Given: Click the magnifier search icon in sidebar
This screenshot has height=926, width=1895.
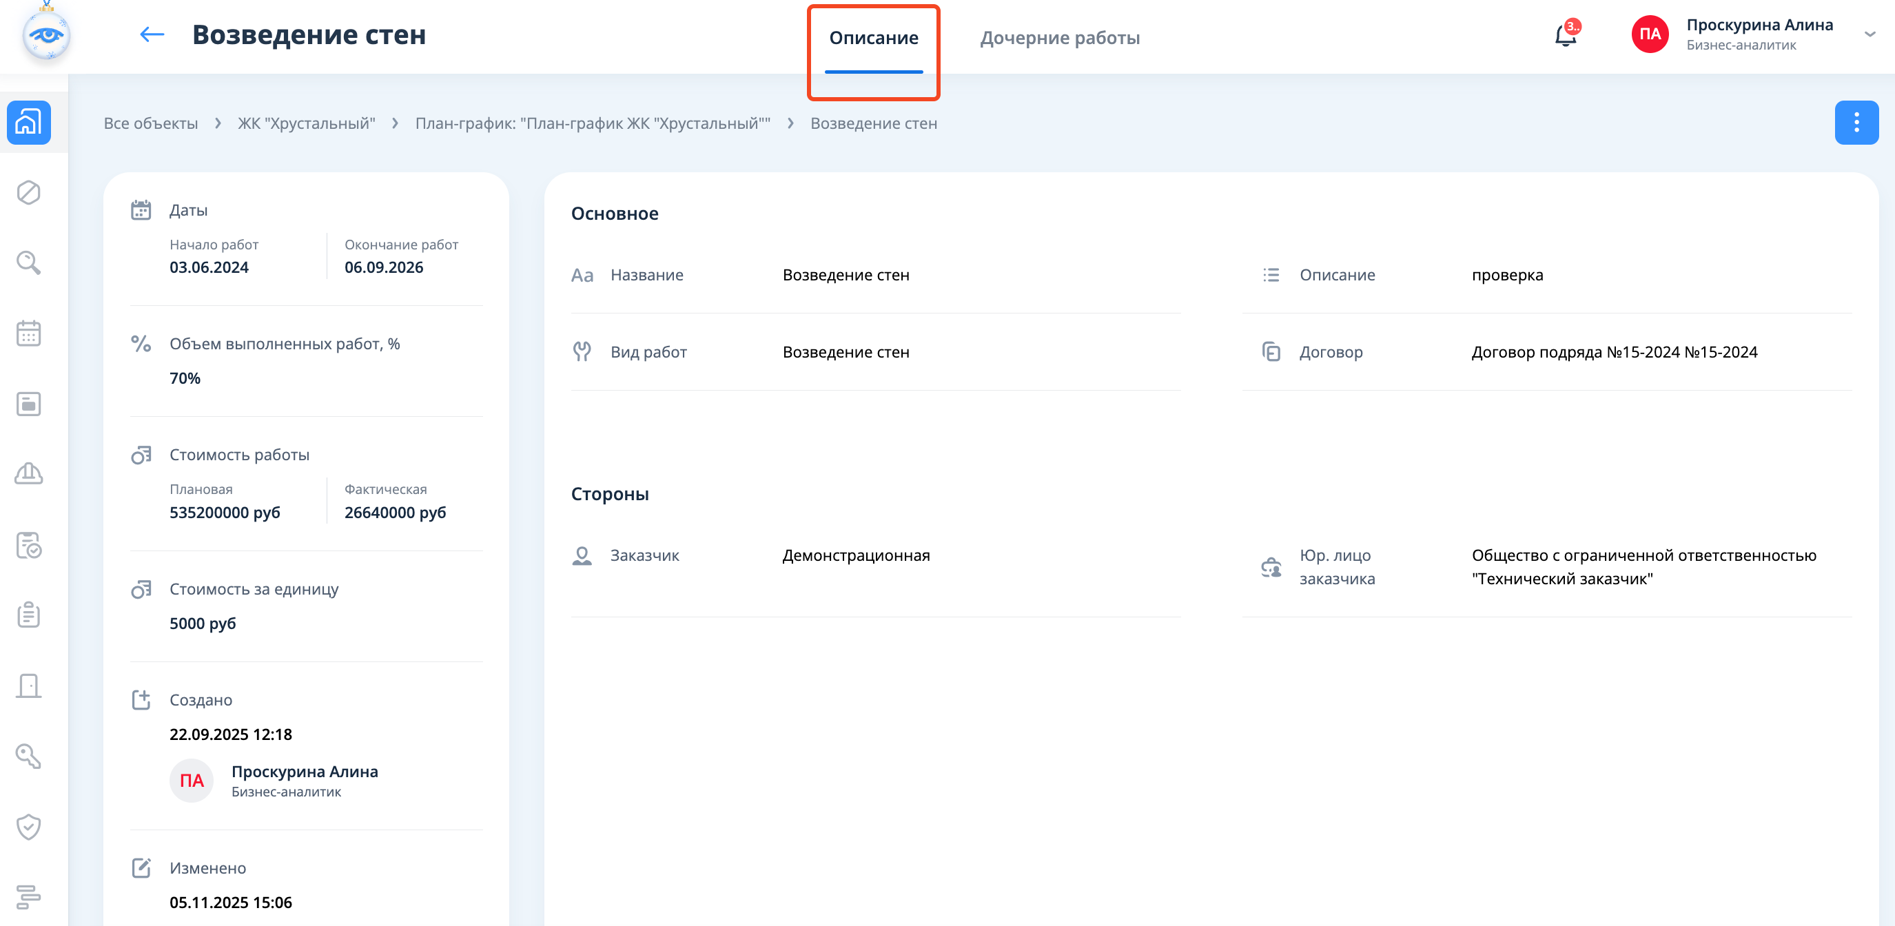Looking at the screenshot, I should (29, 263).
